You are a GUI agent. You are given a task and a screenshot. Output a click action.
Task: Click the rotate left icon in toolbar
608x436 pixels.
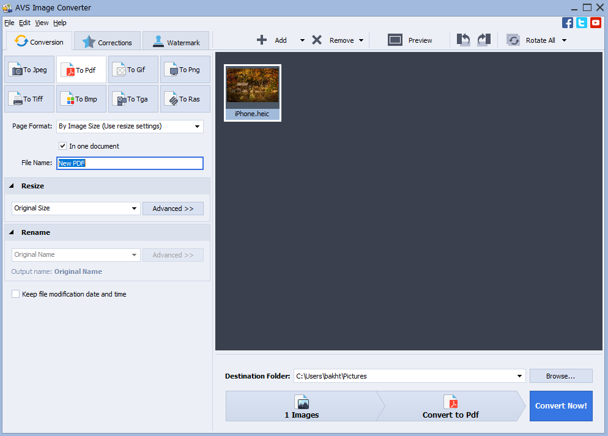point(464,40)
